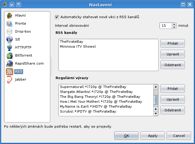Click the interval minutes input field
Screen dimensions: 195x144
point(166,26)
